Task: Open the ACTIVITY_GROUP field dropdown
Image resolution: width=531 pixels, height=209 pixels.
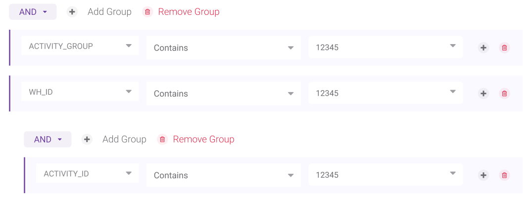Action: click(x=80, y=46)
